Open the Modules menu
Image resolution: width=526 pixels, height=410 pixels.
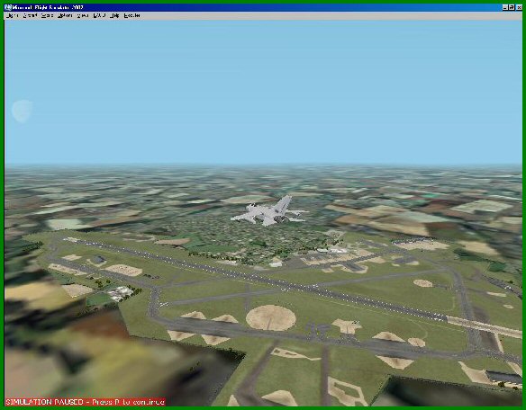tap(131, 15)
